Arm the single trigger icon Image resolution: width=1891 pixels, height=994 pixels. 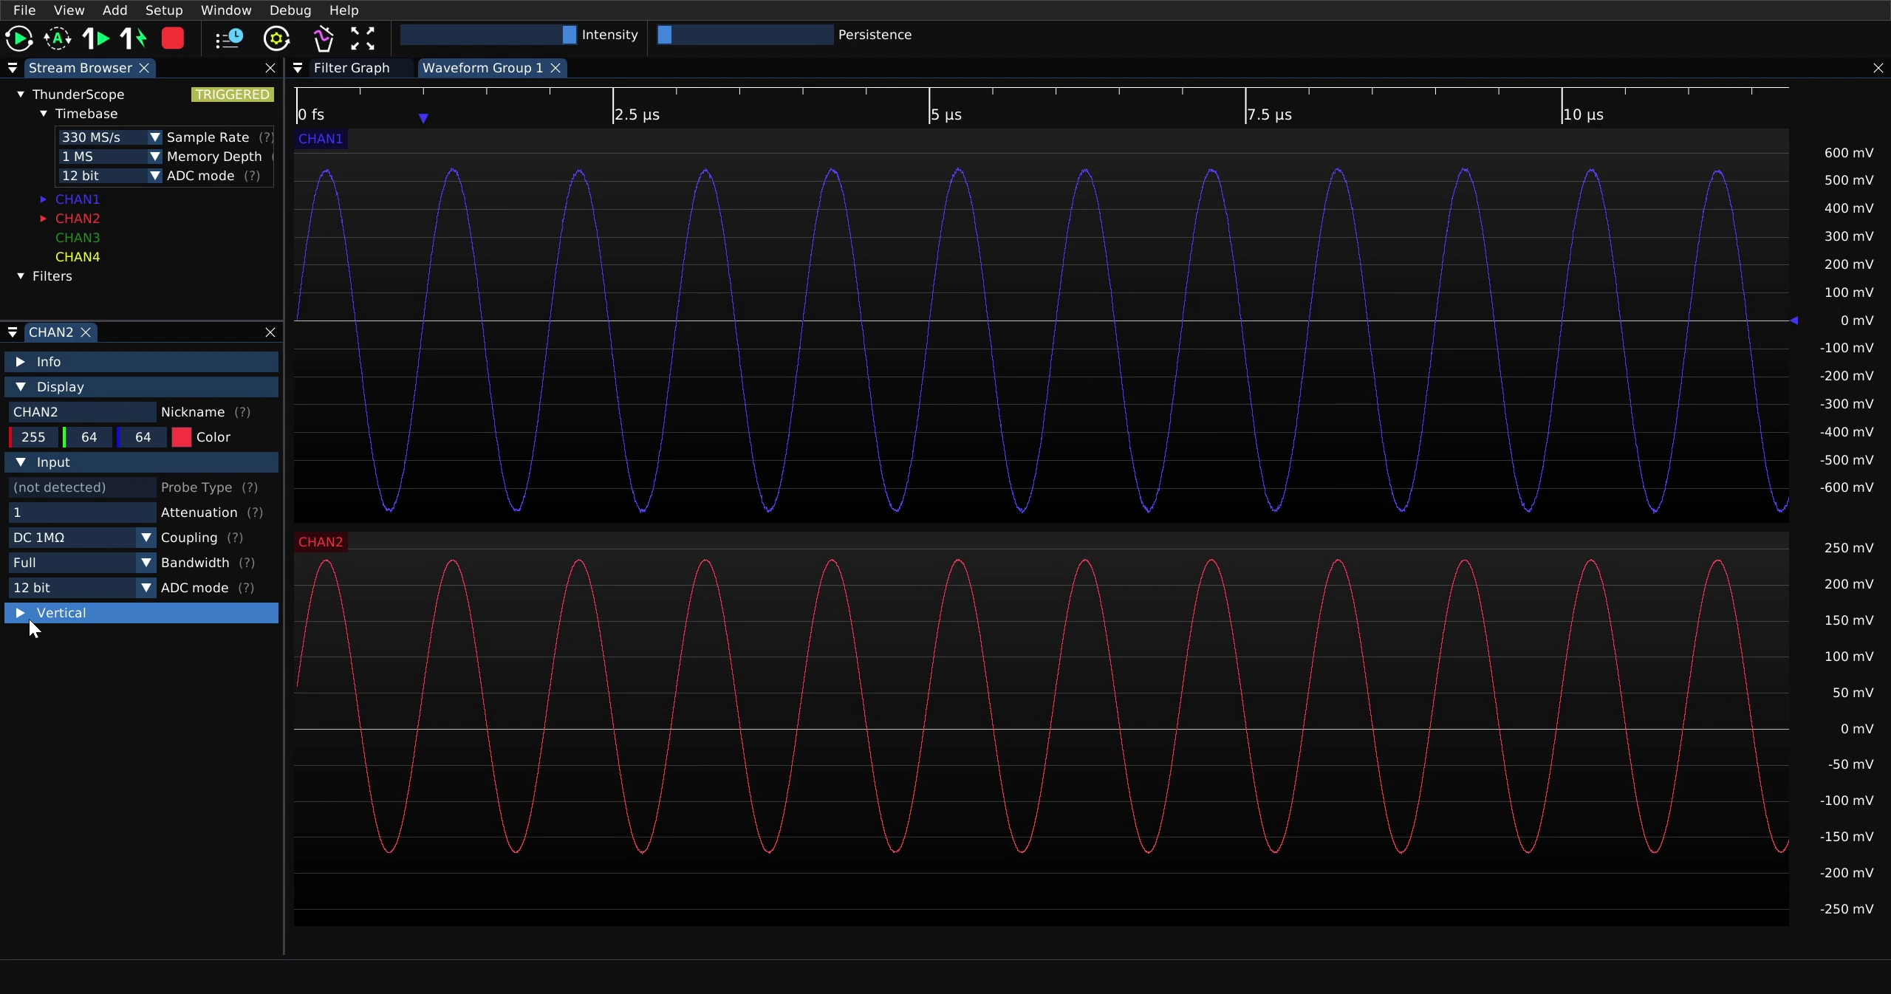pyautogui.click(x=96, y=38)
